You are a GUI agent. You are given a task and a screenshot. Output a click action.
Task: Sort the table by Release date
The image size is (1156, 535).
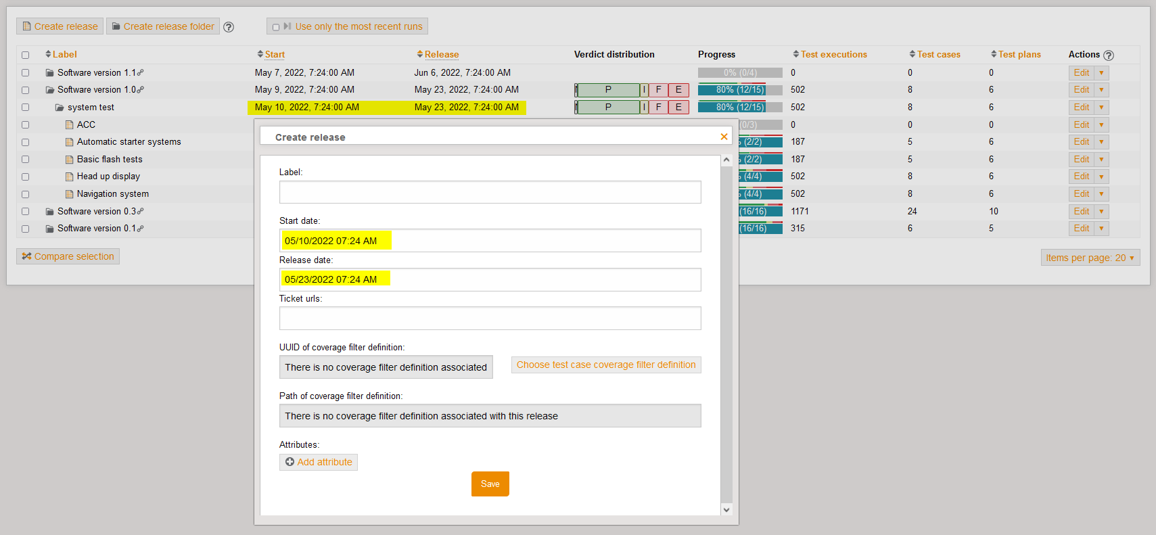coord(442,54)
